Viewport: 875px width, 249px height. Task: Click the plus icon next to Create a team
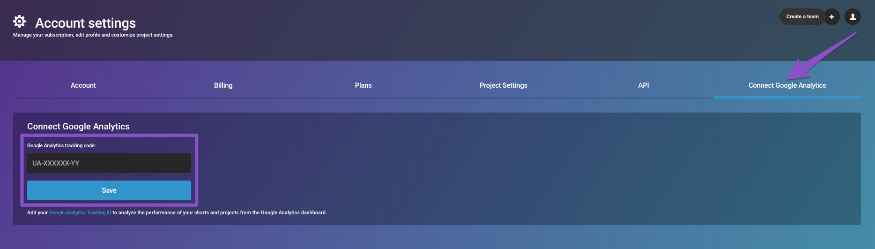832,17
